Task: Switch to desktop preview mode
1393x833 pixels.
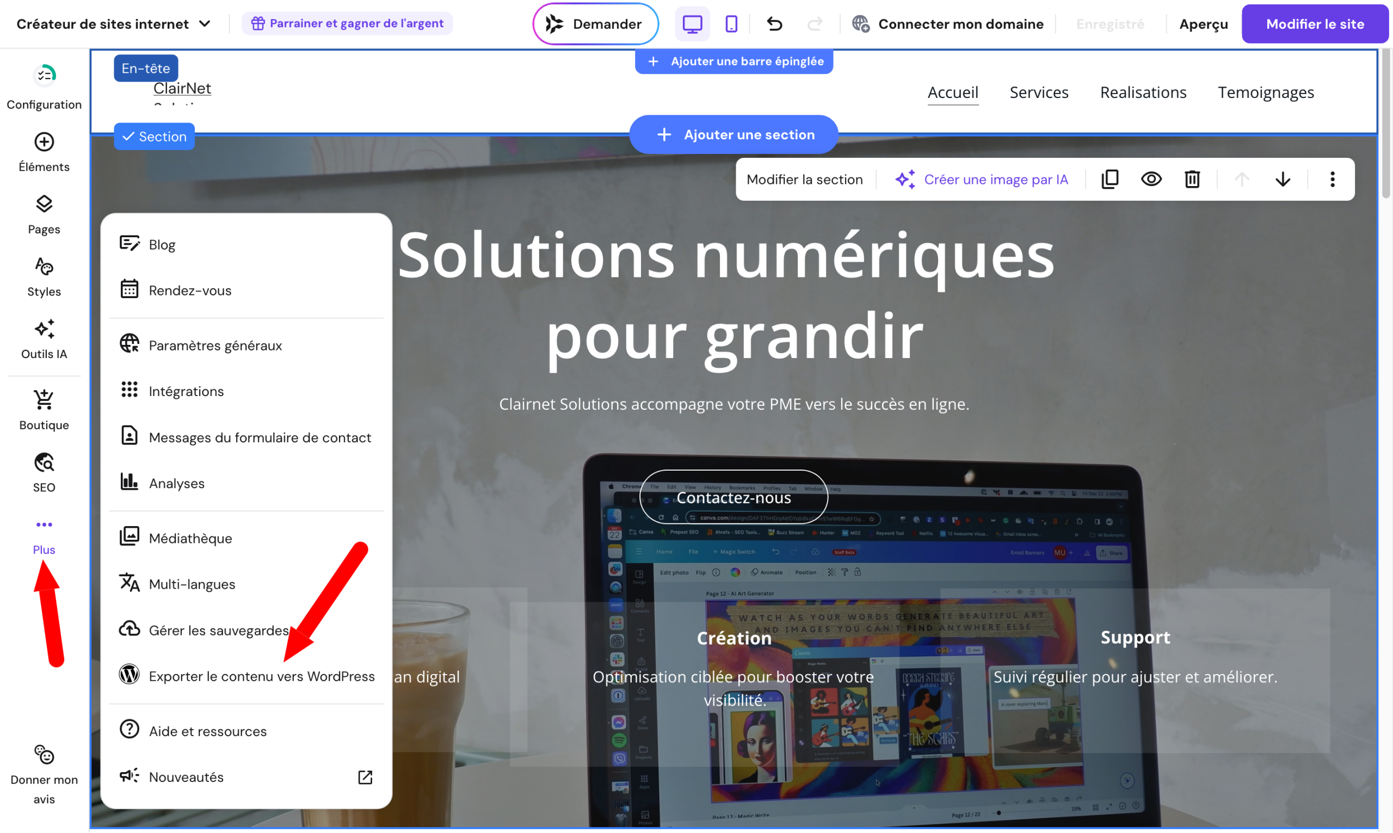Action: tap(692, 23)
